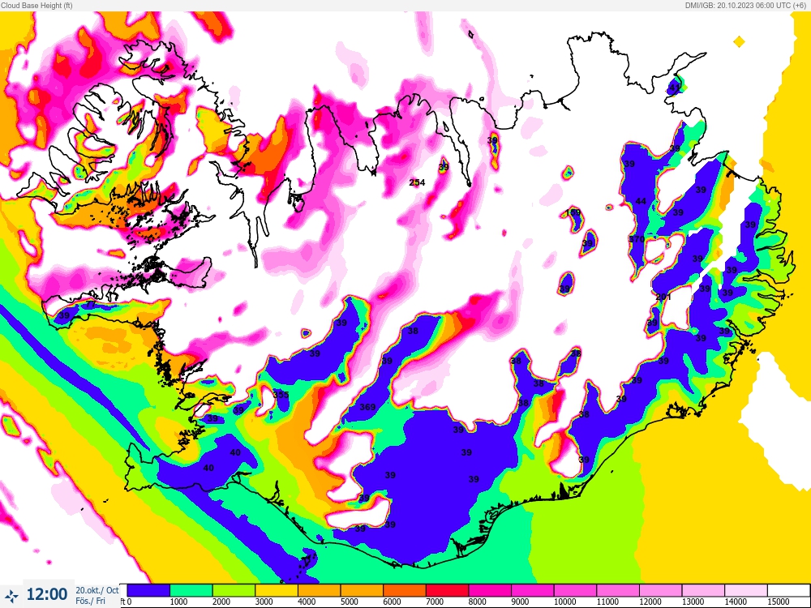
Task: Click the '20.okt./ Oct' date label
Action: coord(97,590)
